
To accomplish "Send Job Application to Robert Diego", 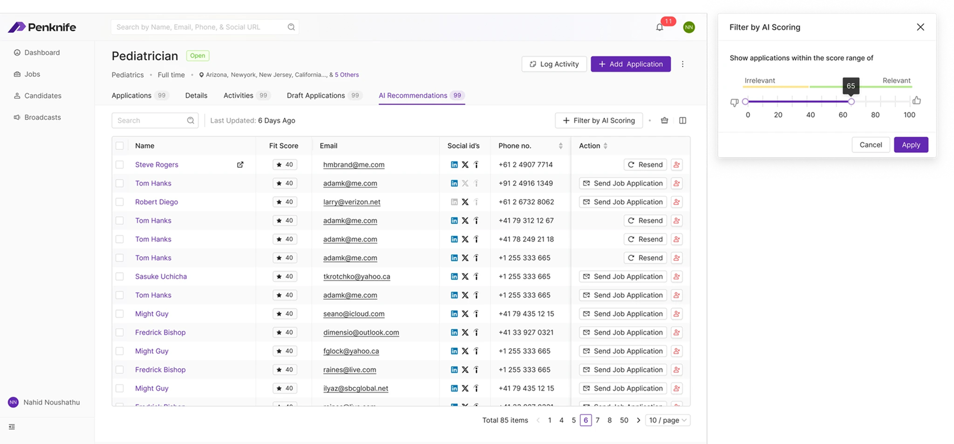I will 623,202.
